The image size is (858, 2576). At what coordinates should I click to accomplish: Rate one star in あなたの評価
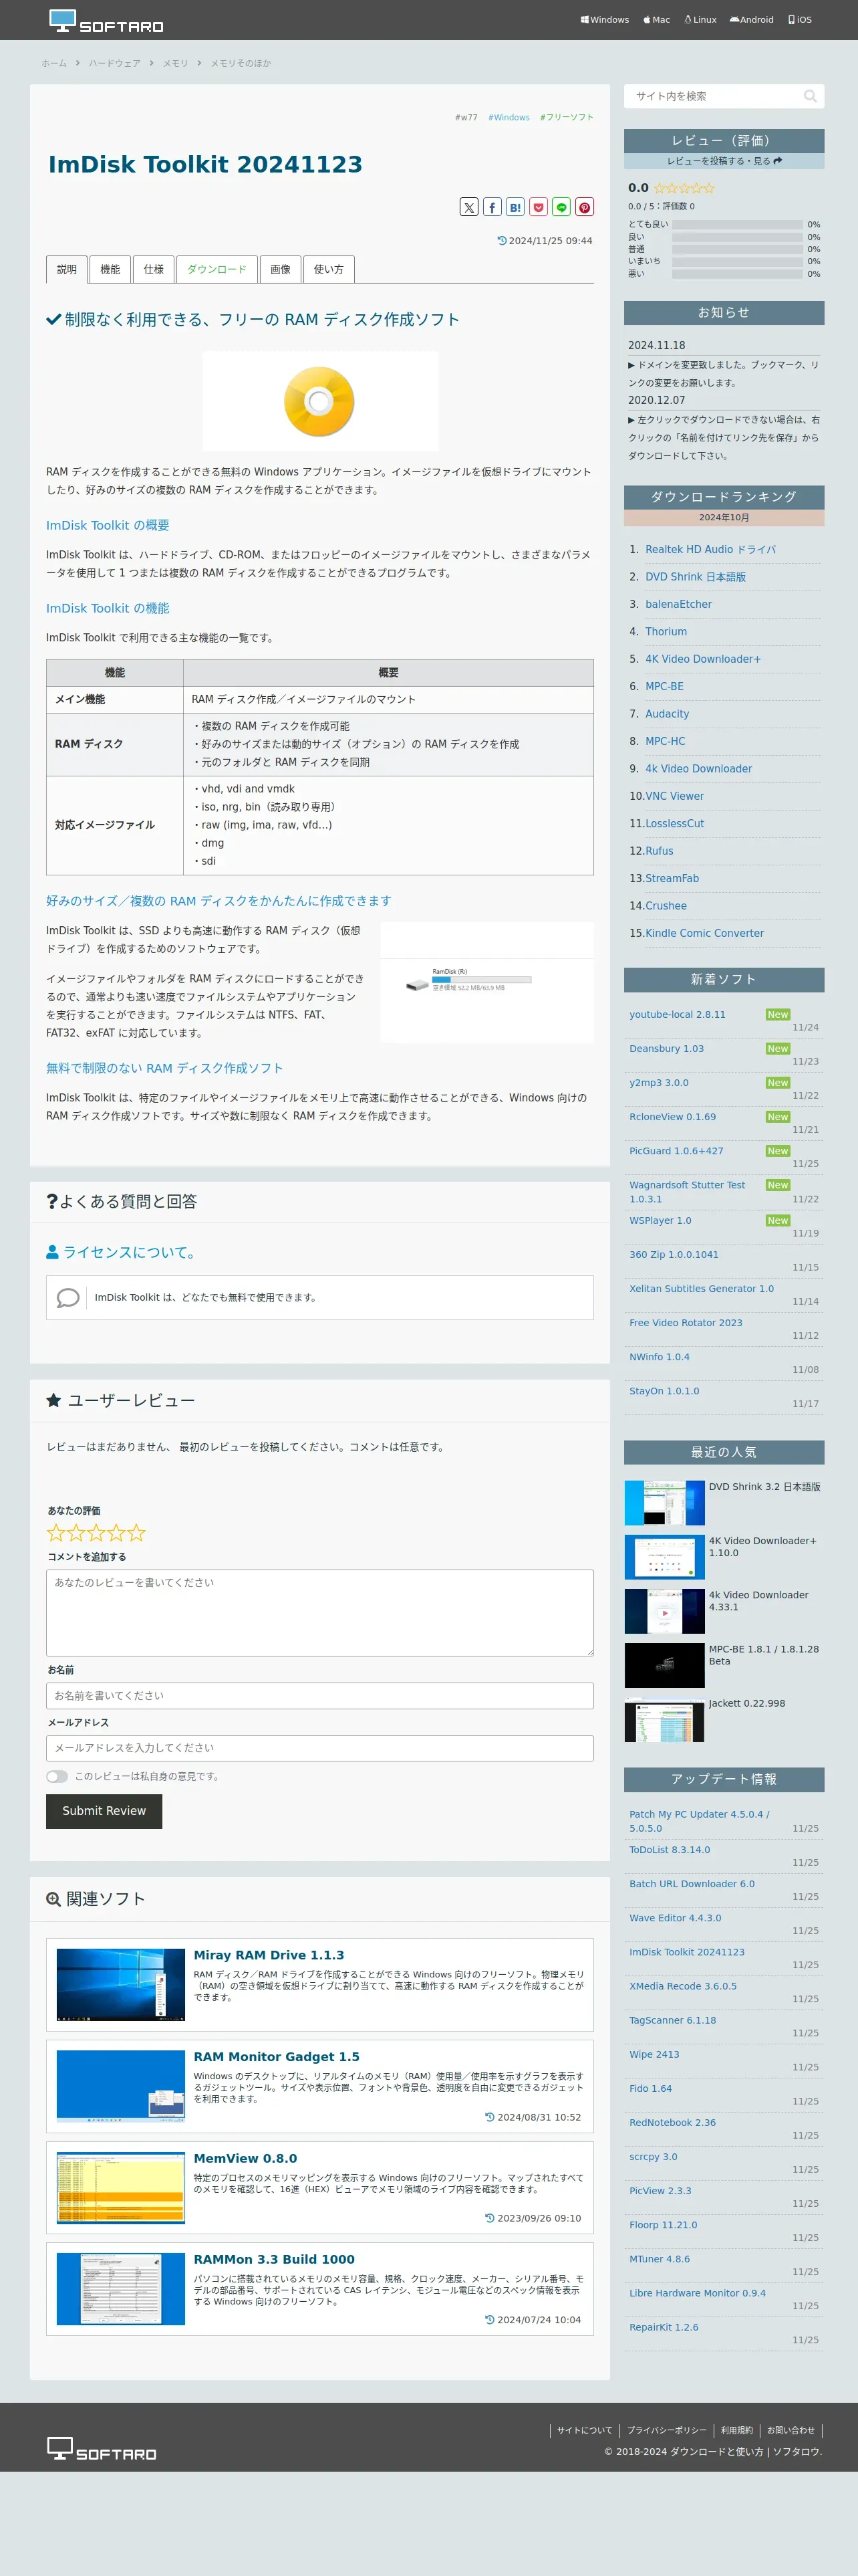(x=56, y=1532)
